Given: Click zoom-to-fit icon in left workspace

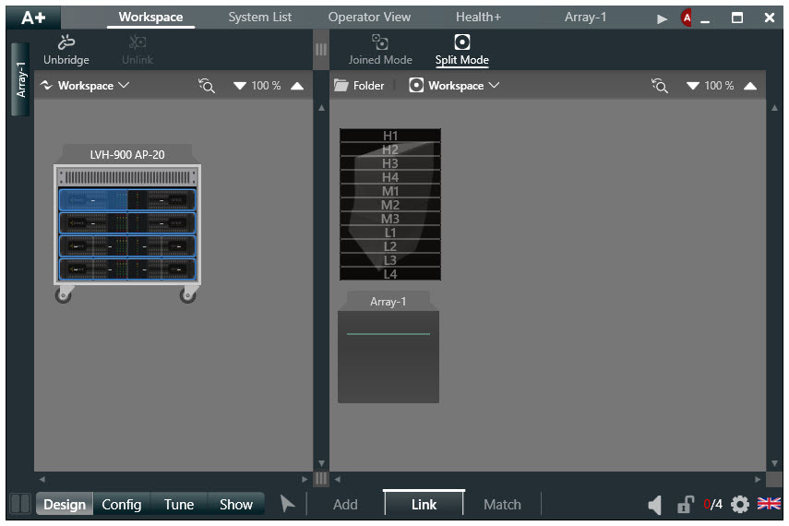Looking at the screenshot, I should (207, 86).
